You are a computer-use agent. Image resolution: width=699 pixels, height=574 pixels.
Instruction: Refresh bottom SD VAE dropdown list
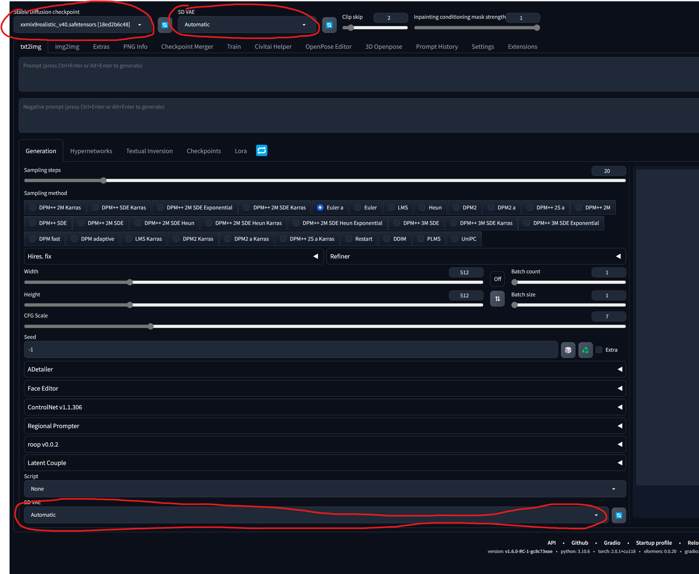(x=618, y=515)
